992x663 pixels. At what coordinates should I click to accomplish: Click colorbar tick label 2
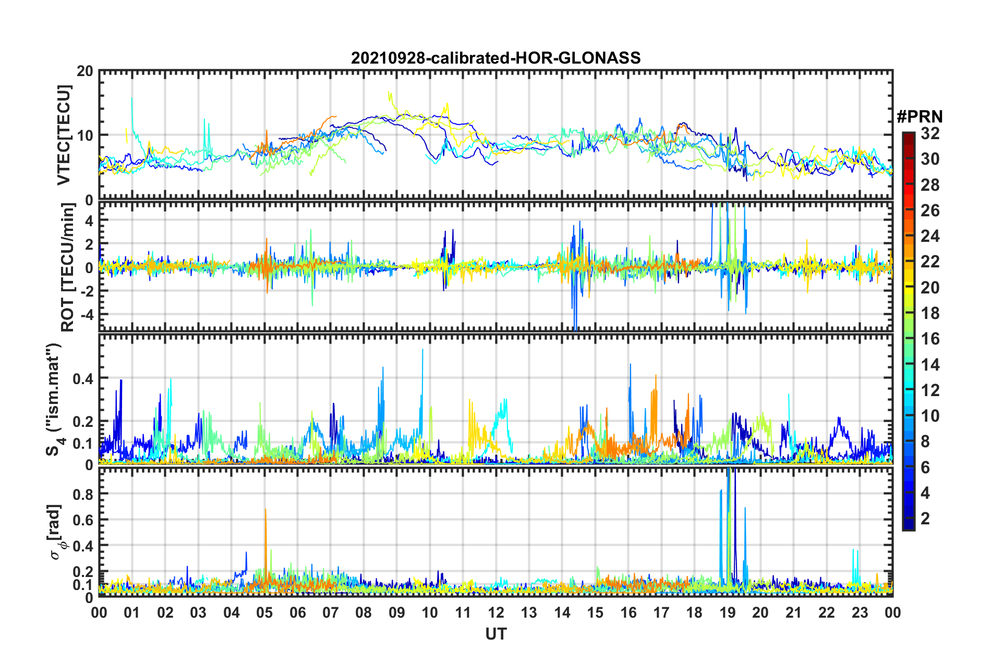925,518
